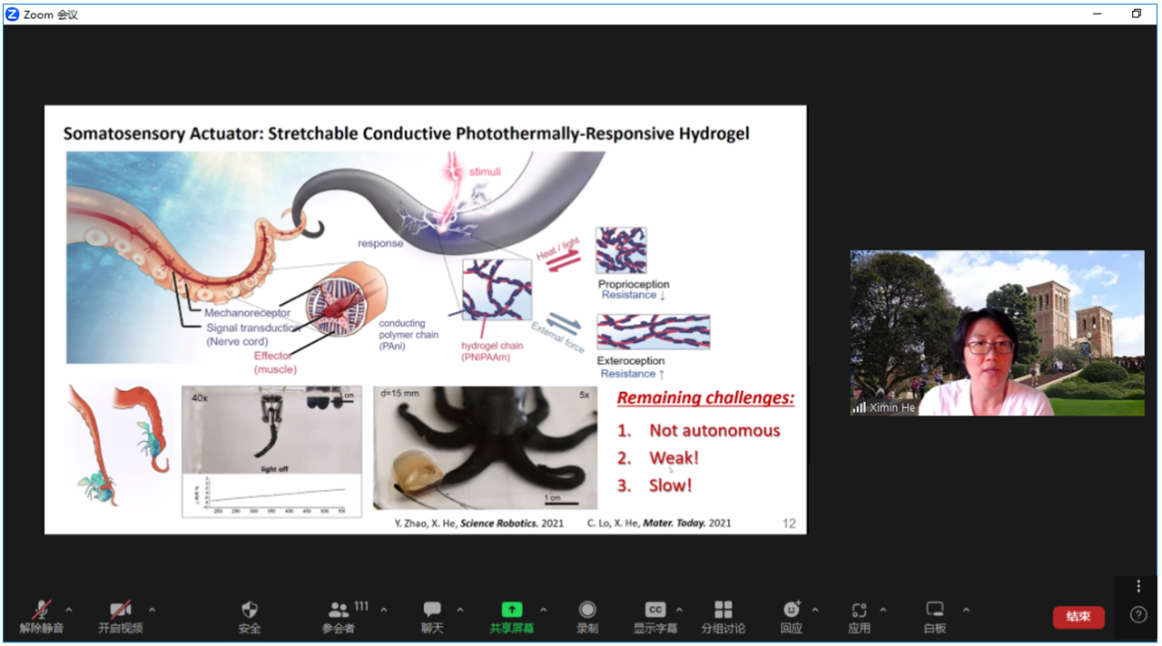The image size is (1162, 646).
Task: Expand the share screen options arrow
Action: tap(544, 610)
